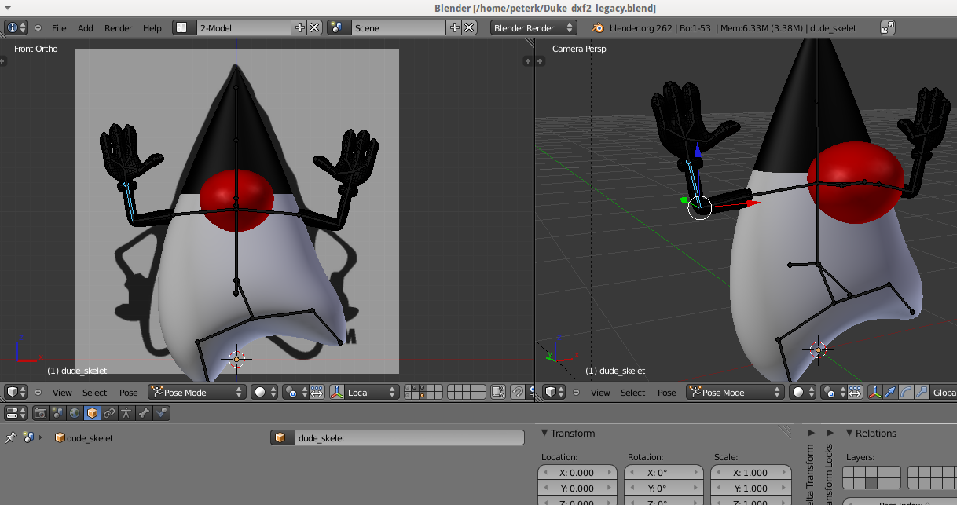Image resolution: width=957 pixels, height=505 pixels.
Task: Delete the Scene with the X button
Action: [x=469, y=27]
